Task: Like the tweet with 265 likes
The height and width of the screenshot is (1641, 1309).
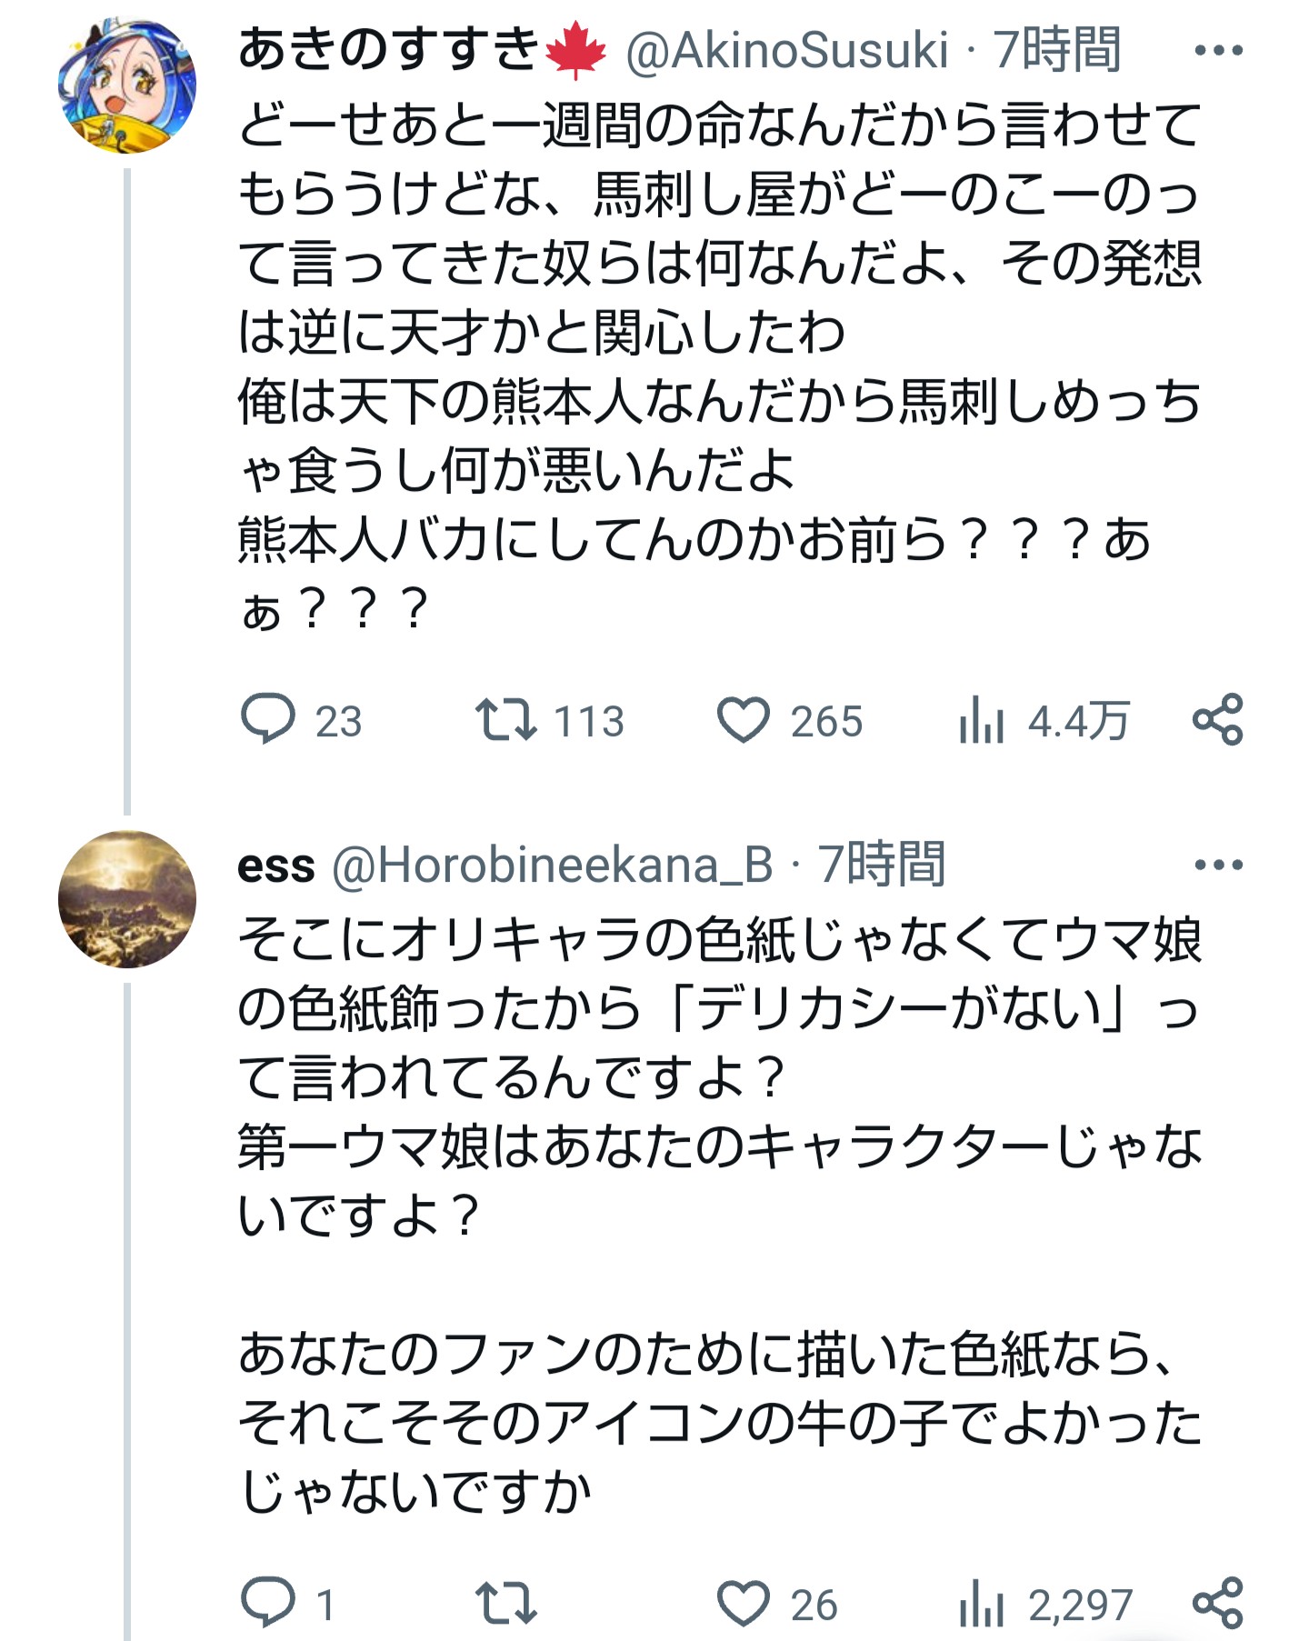Action: pos(744,719)
